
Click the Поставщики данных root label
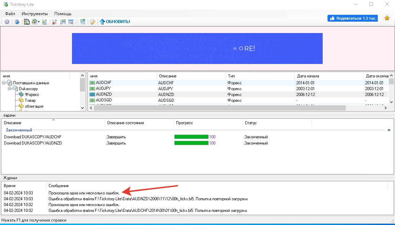[31, 83]
